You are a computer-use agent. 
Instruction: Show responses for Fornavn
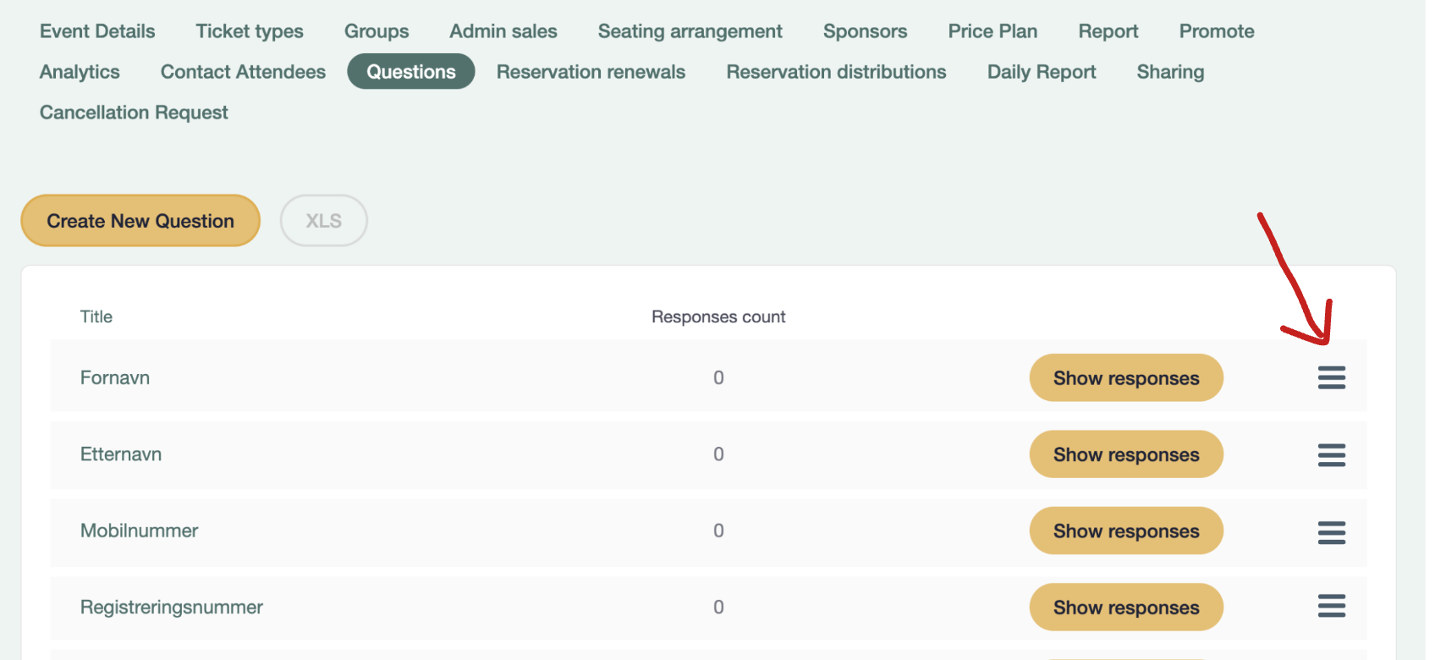pos(1125,378)
